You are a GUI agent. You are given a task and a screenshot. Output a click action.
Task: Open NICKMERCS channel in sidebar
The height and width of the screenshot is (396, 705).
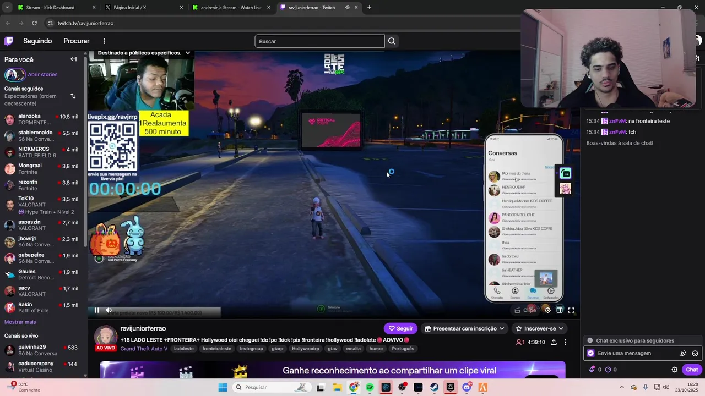42,152
